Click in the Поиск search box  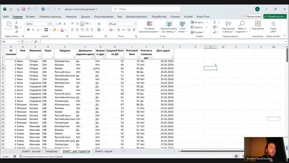click(146, 9)
